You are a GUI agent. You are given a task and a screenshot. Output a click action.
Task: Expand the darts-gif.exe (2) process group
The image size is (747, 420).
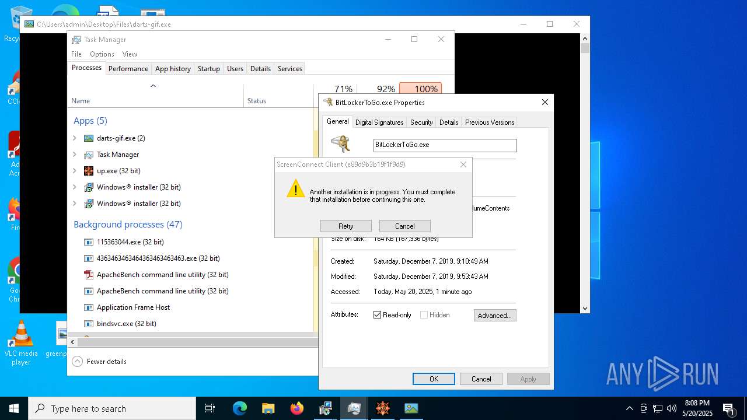coord(74,138)
